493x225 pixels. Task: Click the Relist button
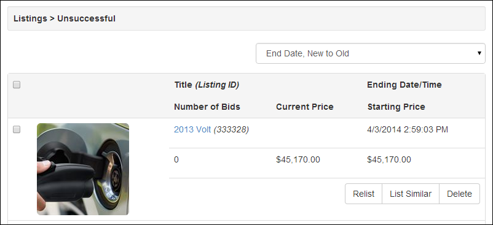coord(363,194)
